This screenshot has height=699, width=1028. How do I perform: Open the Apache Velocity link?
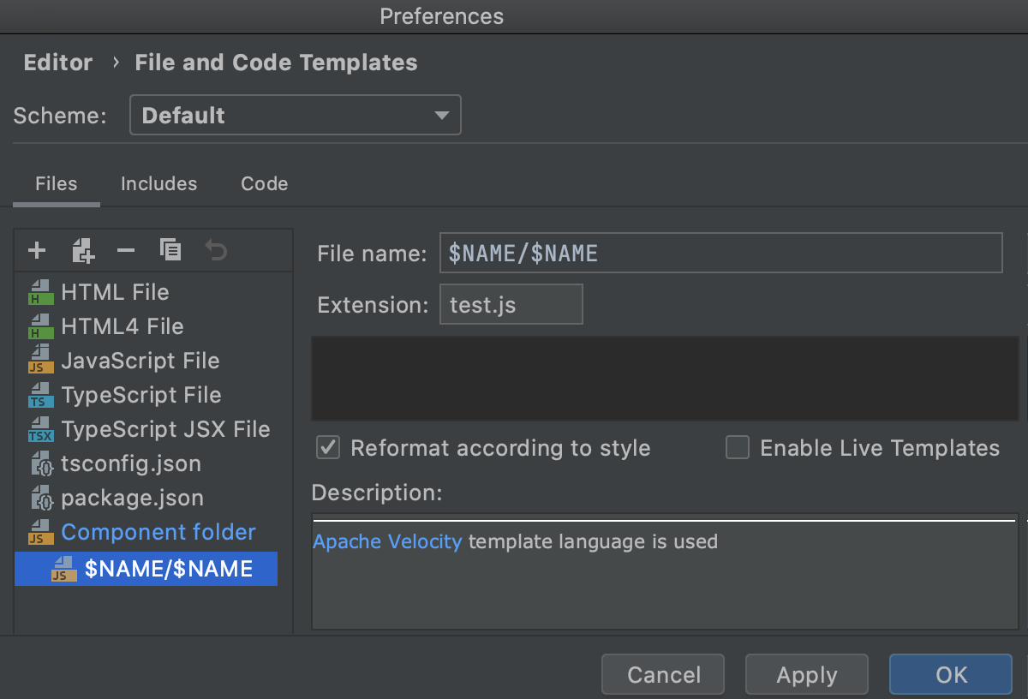pyautogui.click(x=387, y=541)
